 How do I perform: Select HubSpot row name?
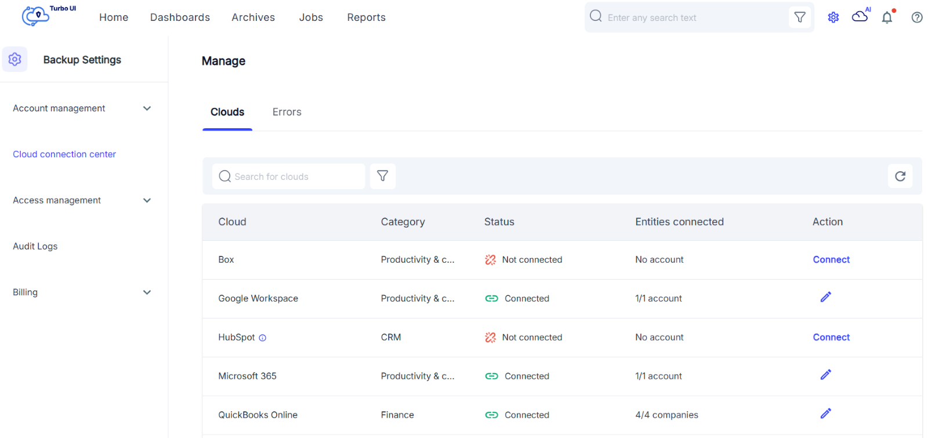[x=237, y=338]
